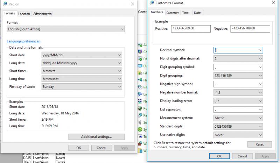This screenshot has width=280, height=163.
Task: Expand the Format language dropdown
Action: pos(65,29)
